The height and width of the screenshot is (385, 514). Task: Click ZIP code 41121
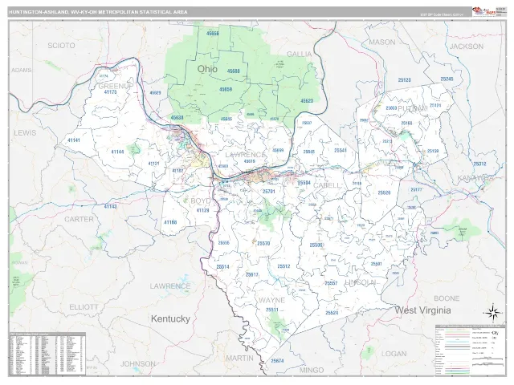(x=153, y=164)
